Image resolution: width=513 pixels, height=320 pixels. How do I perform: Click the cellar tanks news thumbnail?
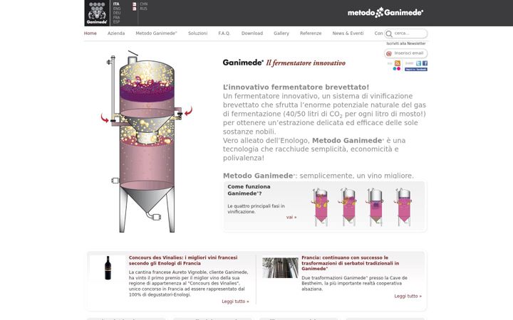[281, 268]
